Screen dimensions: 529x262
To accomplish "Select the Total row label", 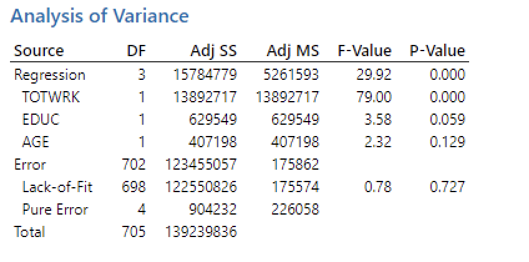I will click(x=29, y=231).
